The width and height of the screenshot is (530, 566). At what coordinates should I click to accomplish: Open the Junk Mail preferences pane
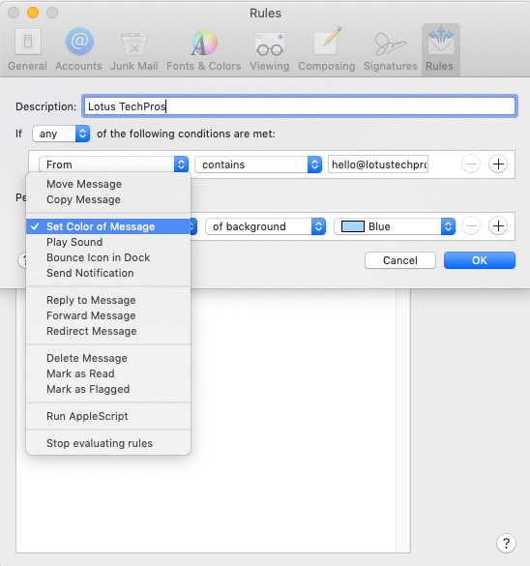click(x=134, y=50)
